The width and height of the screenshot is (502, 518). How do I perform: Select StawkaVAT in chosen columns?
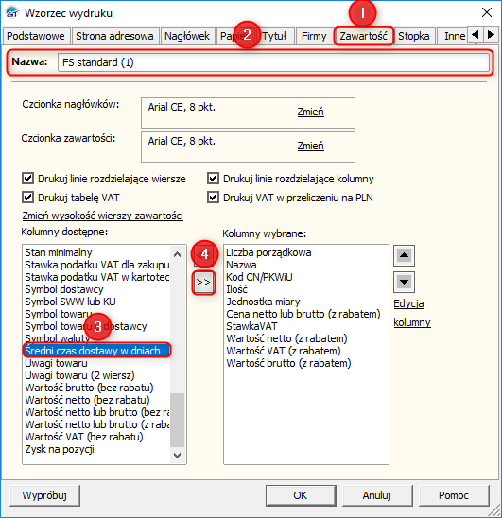[x=251, y=326]
